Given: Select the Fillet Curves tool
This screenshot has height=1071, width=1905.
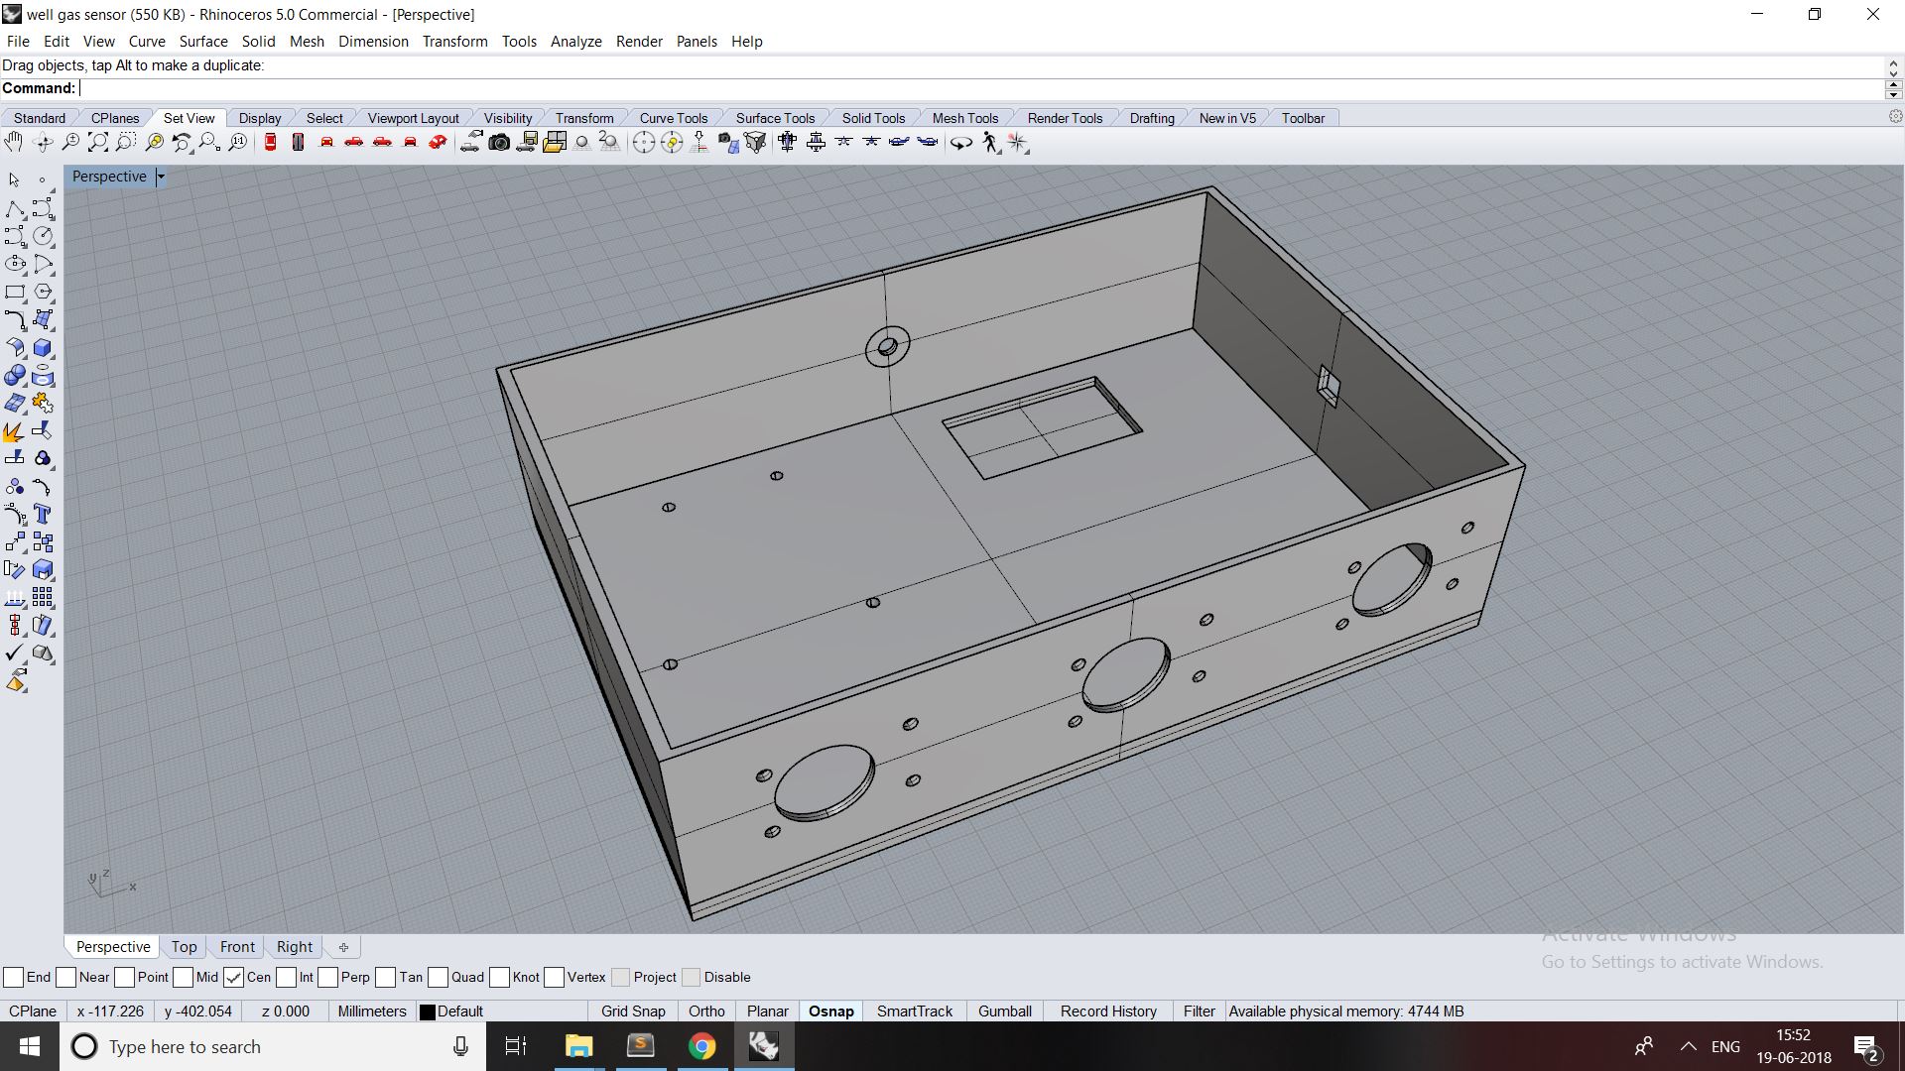Looking at the screenshot, I should click(x=14, y=319).
